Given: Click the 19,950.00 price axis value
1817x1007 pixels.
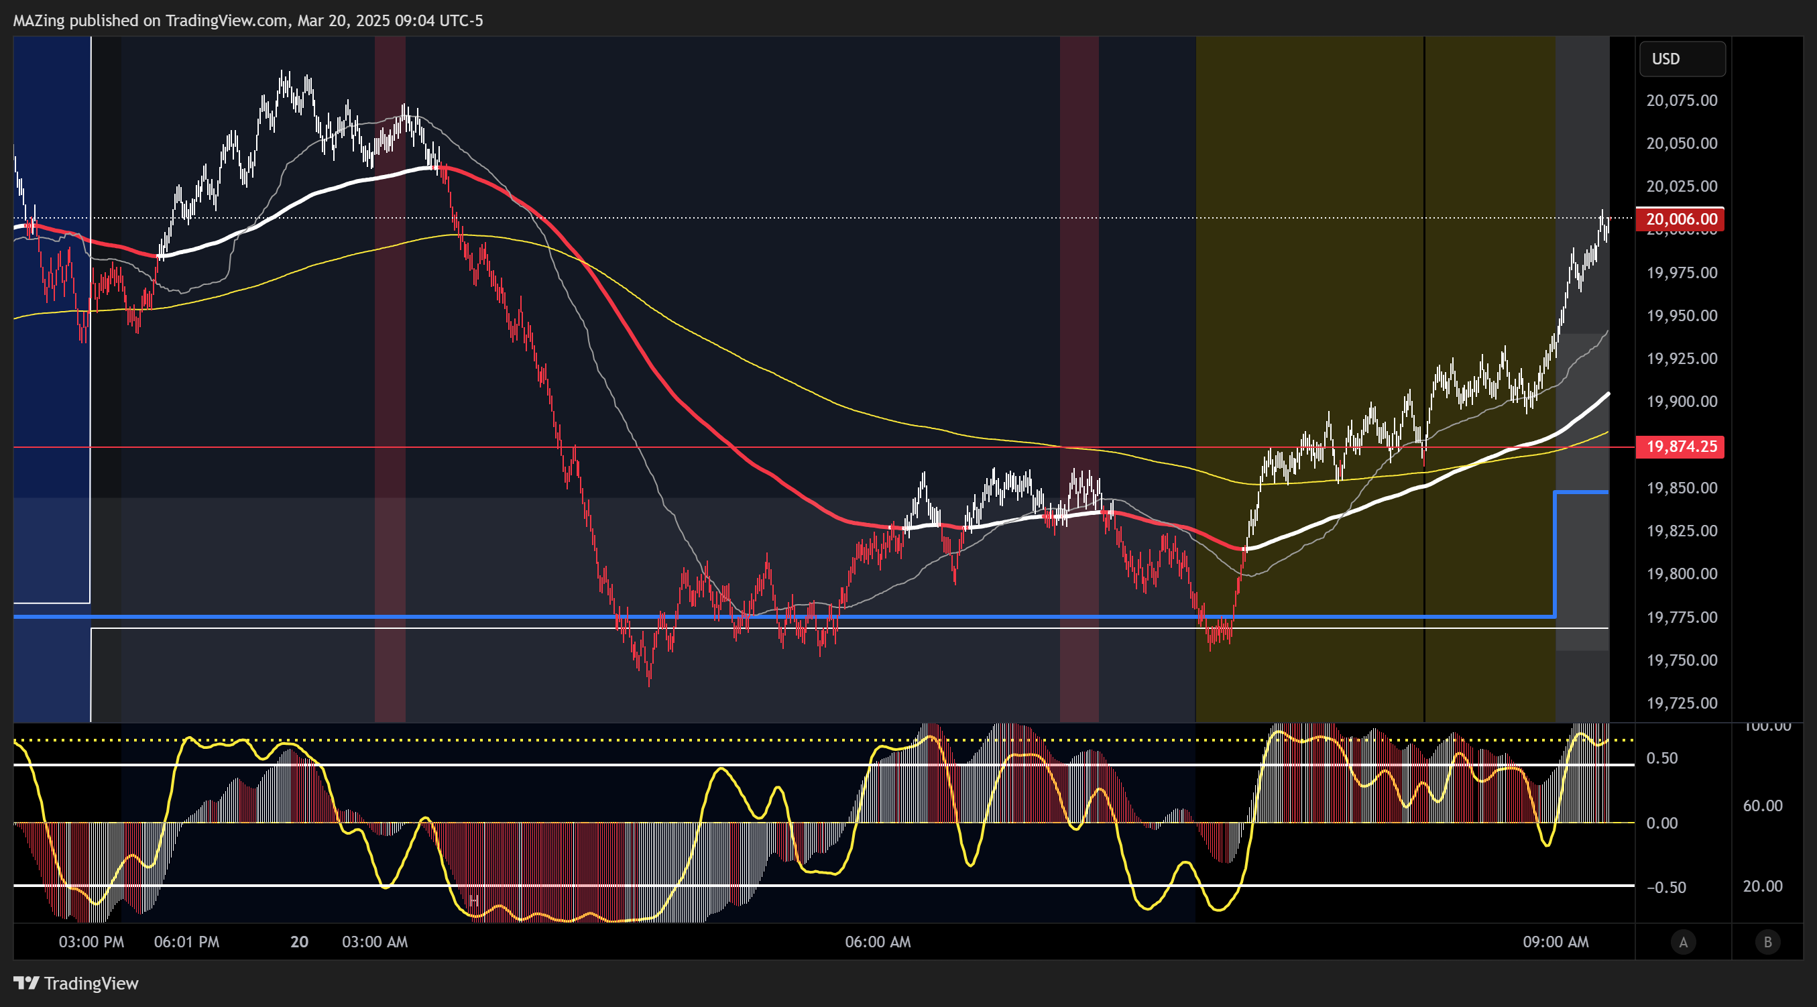Looking at the screenshot, I should click(x=1682, y=315).
